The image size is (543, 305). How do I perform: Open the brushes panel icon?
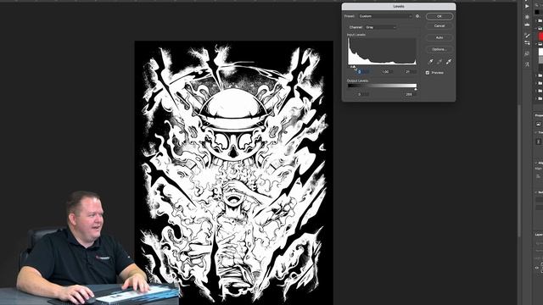coord(527,36)
